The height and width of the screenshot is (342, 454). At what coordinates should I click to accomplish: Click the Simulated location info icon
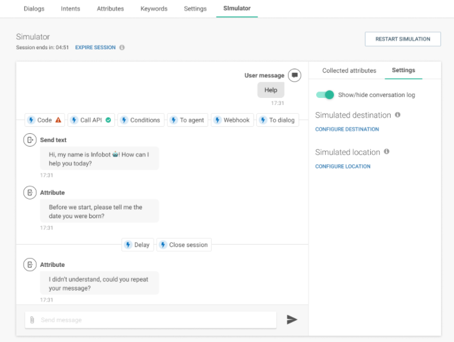387,152
